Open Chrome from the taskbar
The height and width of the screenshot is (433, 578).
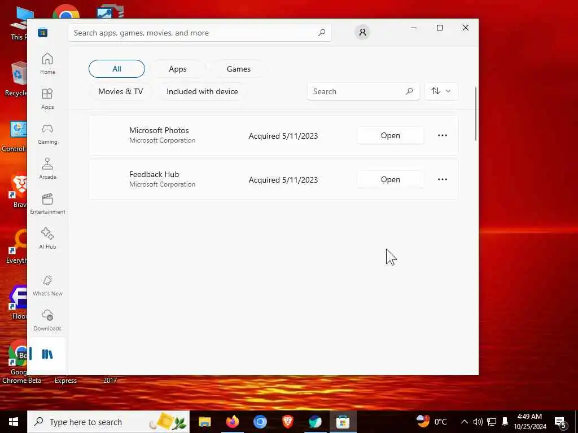[x=260, y=422]
